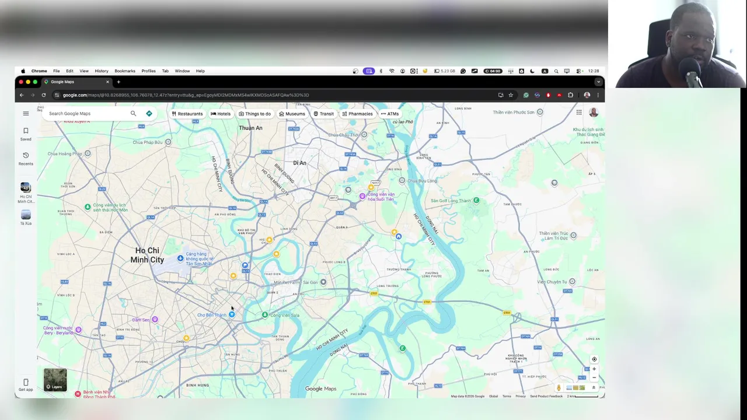Open recent Ho Chi Minh City entry
Screen dimensions: 747x420
(26, 193)
